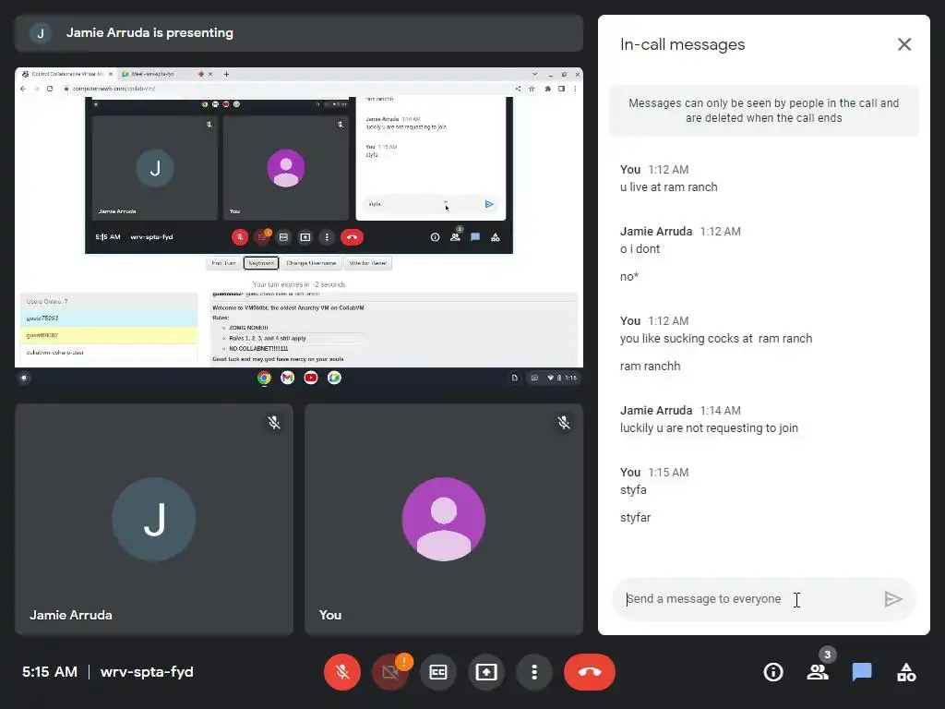The height and width of the screenshot is (709, 945).
Task: Click the send arrow inside the presented screen chat
Action: tap(489, 204)
